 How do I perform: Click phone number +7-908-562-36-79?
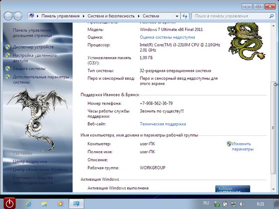pyautogui.click(x=156, y=104)
